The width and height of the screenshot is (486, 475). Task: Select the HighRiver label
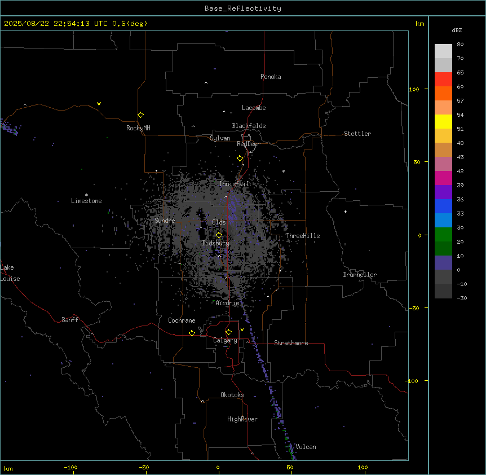pos(242,419)
